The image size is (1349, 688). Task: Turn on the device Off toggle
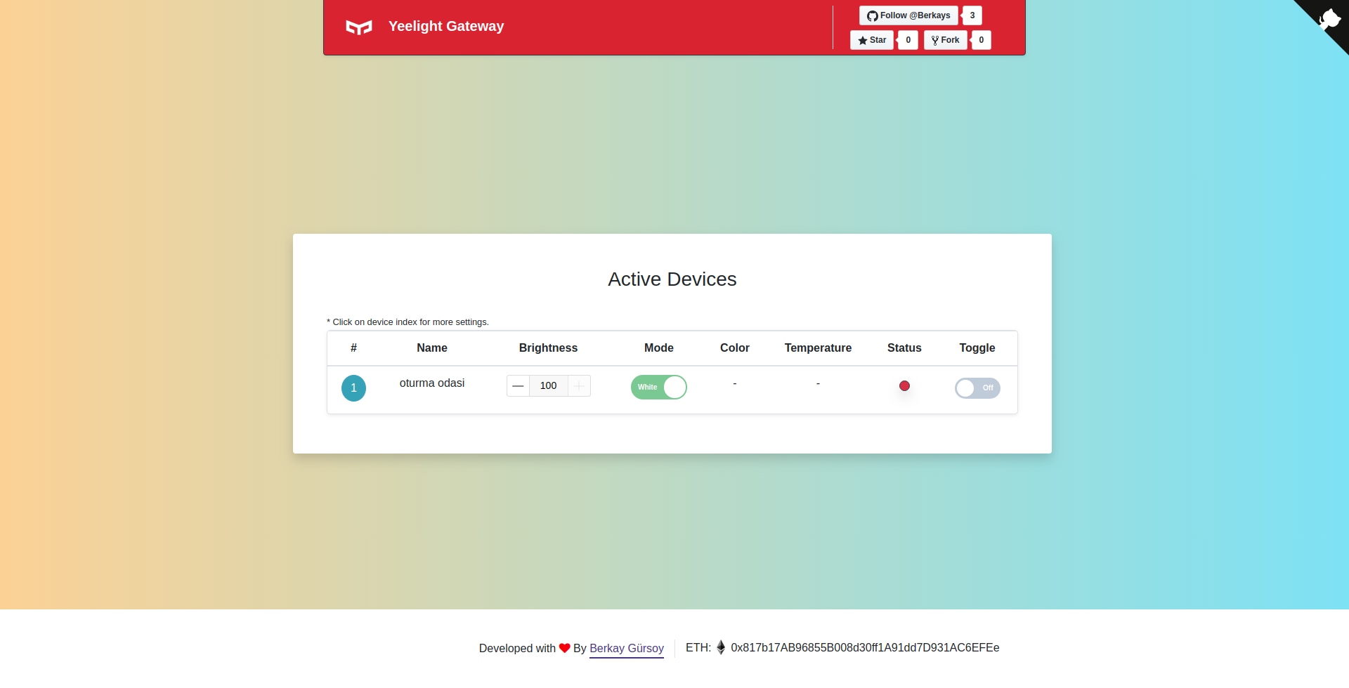[977, 388]
